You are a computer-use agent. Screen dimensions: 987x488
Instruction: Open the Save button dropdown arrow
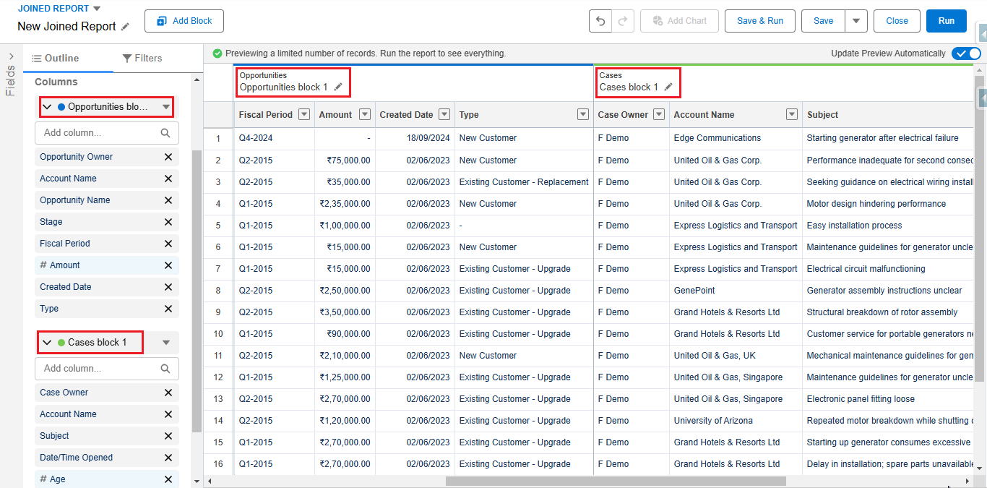(x=855, y=21)
